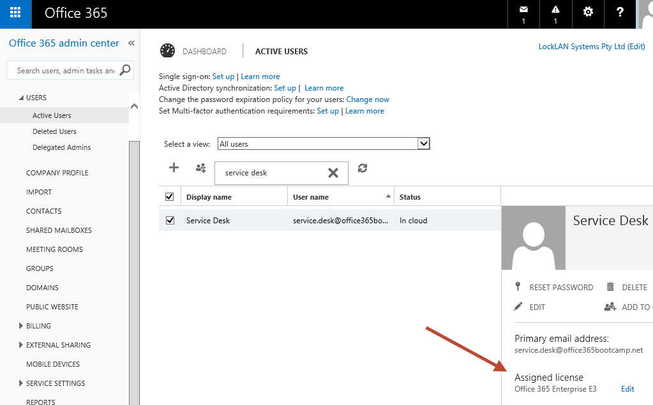The image size is (653, 405).
Task: Open the Select a view dropdown
Action: (x=423, y=143)
